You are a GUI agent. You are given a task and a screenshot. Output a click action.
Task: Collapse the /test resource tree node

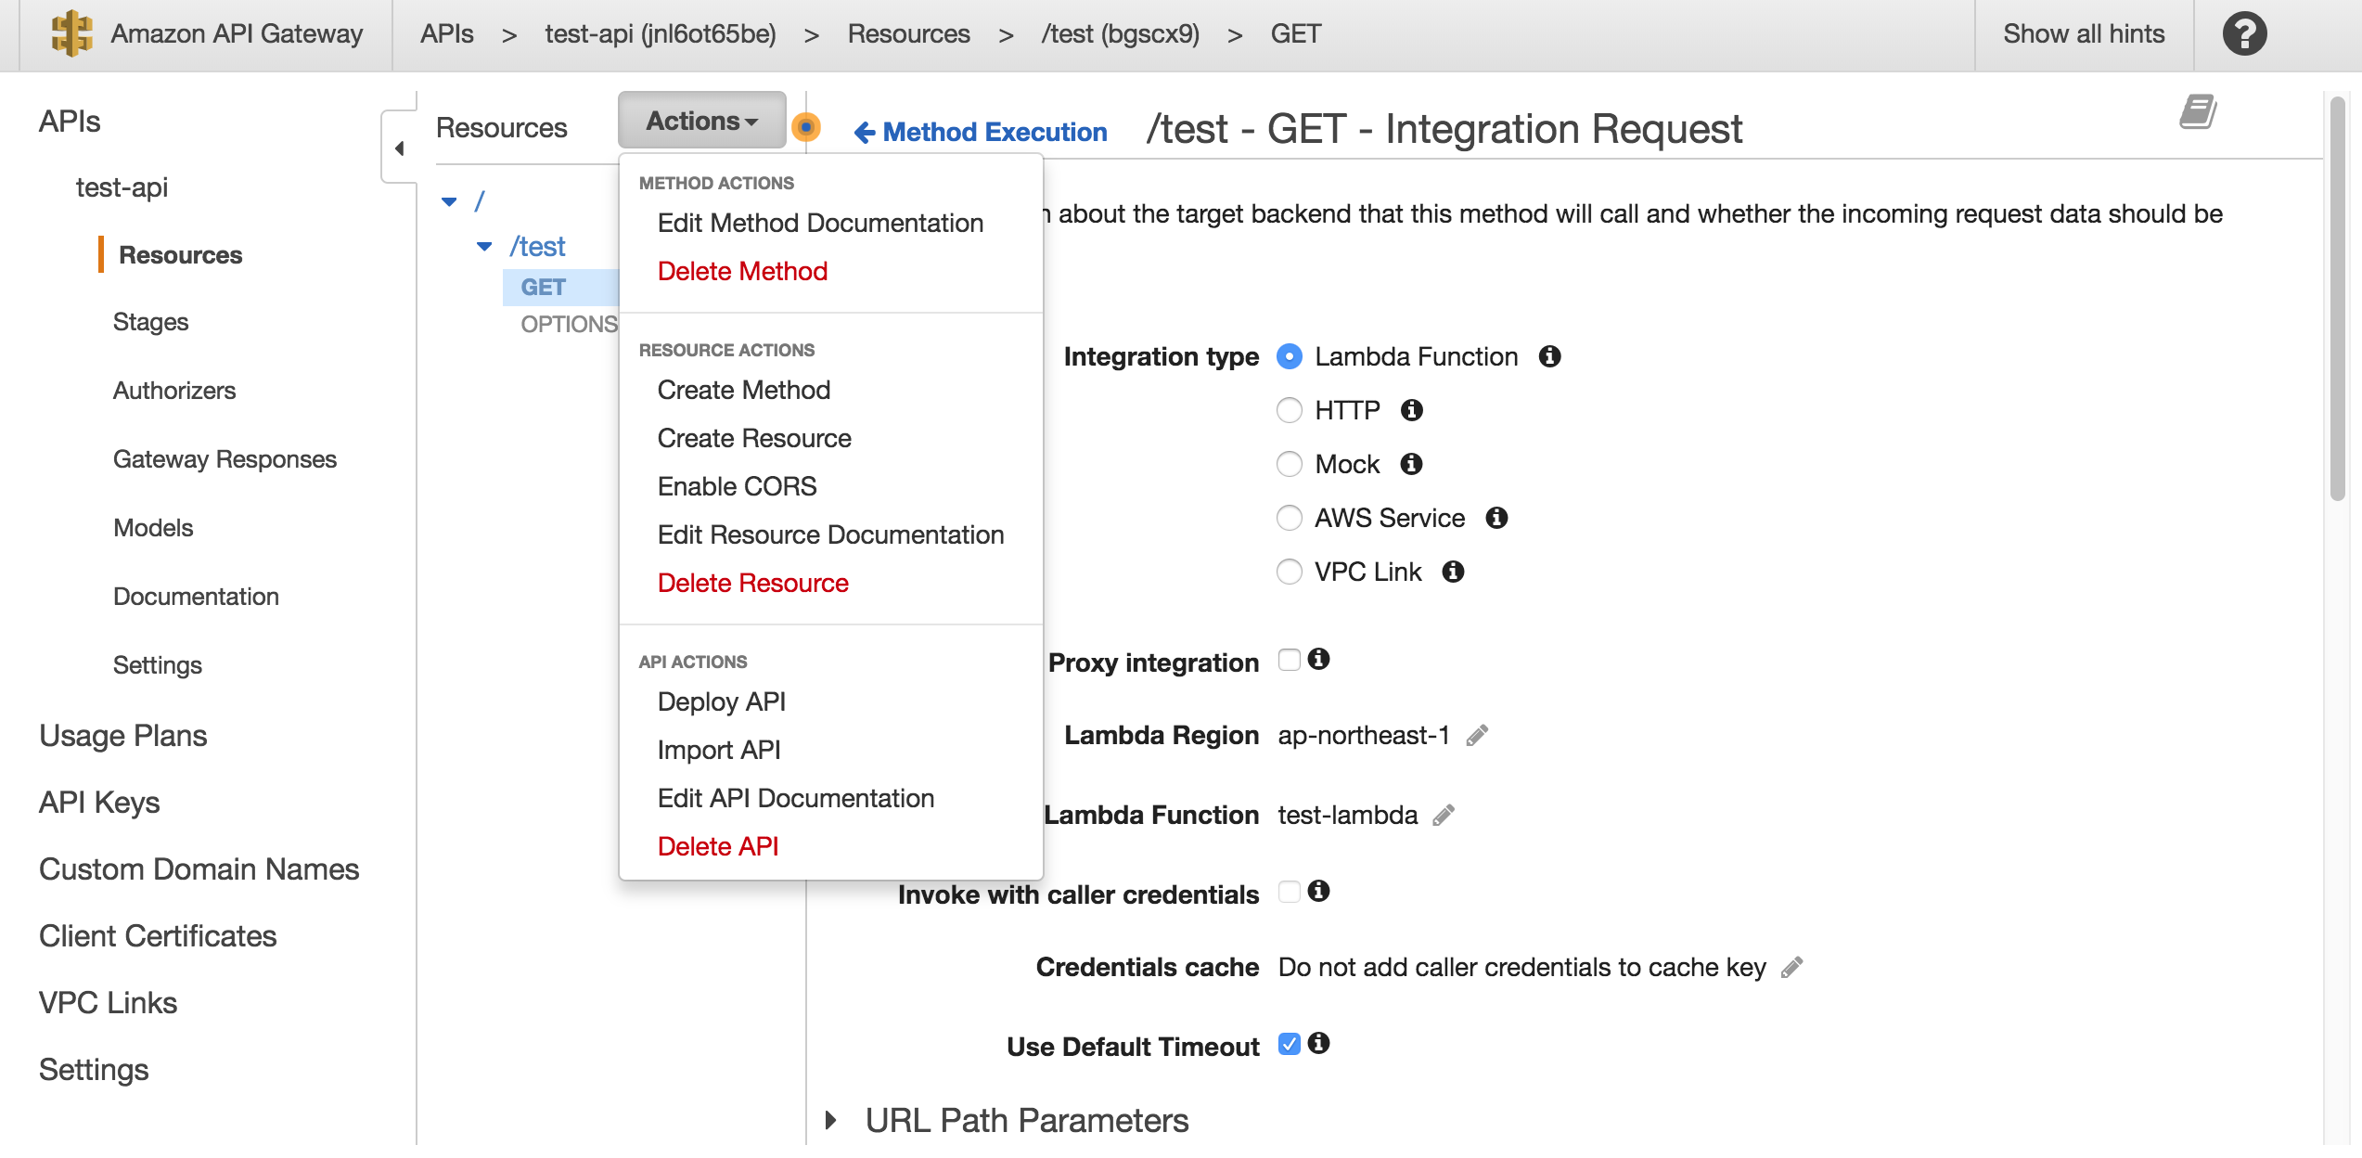[x=483, y=245]
